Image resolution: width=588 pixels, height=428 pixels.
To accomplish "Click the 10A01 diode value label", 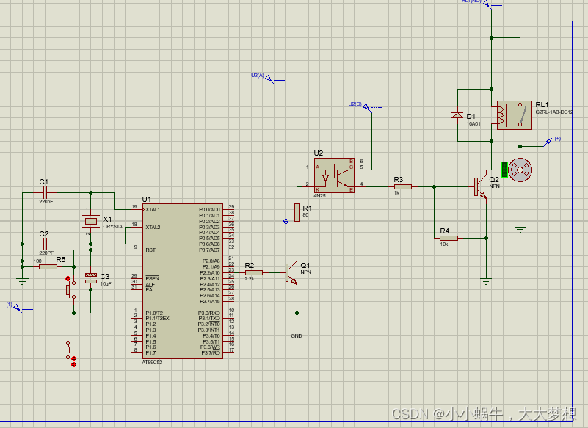I will tap(473, 123).
